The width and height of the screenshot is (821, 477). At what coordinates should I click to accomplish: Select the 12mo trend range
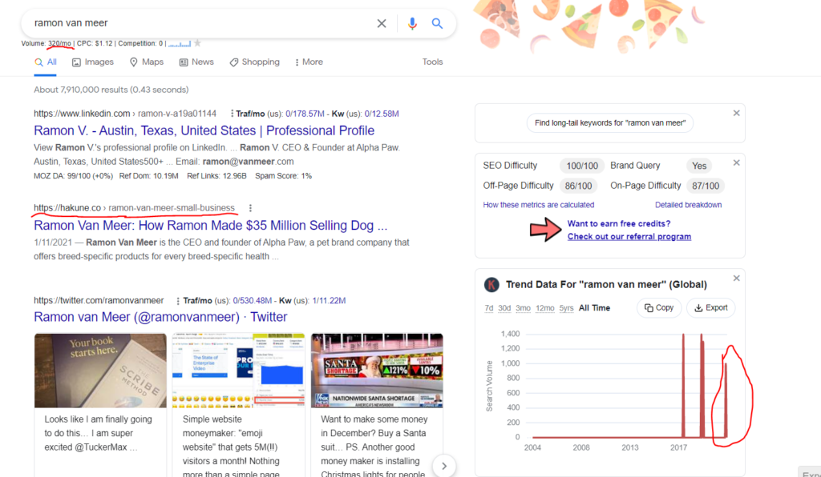[x=544, y=308]
